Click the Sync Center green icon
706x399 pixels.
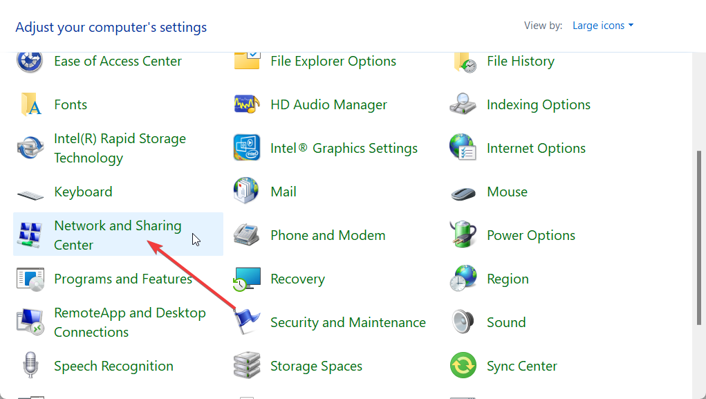coord(463,365)
